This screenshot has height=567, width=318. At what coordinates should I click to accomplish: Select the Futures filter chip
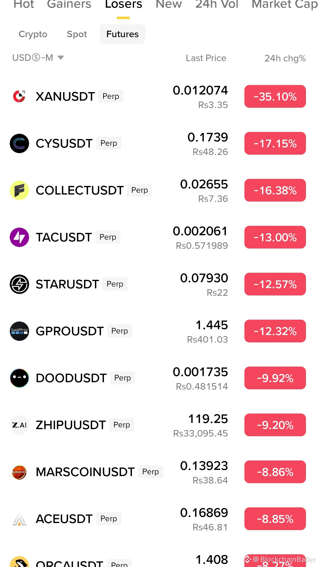[122, 34]
